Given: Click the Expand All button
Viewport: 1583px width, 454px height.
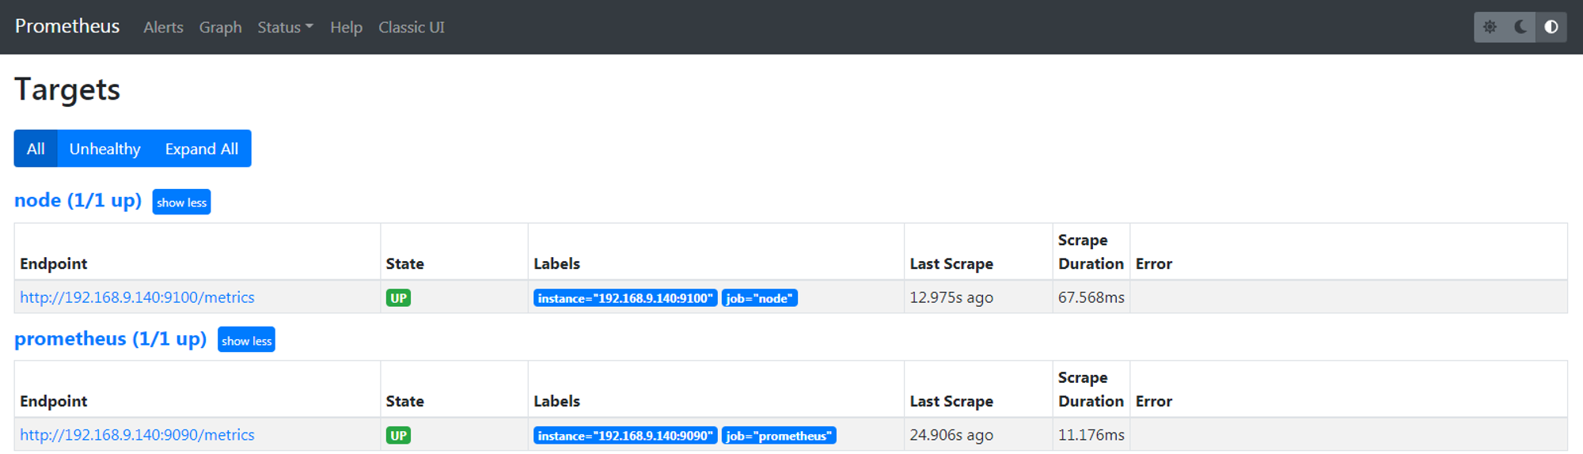Looking at the screenshot, I should 202,149.
